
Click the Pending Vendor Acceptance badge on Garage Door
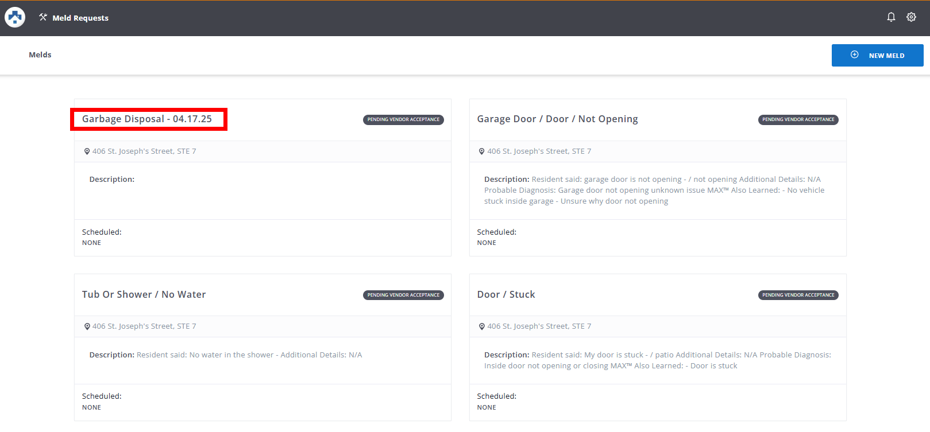798,120
